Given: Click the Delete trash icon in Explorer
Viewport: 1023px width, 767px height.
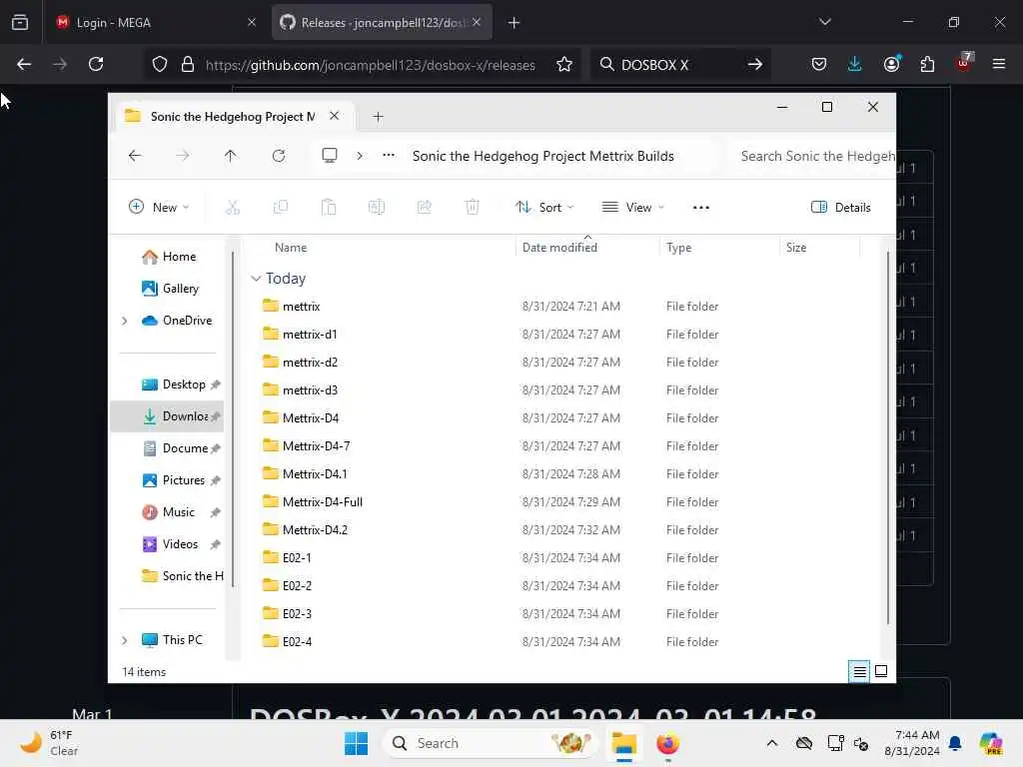Looking at the screenshot, I should (x=472, y=208).
